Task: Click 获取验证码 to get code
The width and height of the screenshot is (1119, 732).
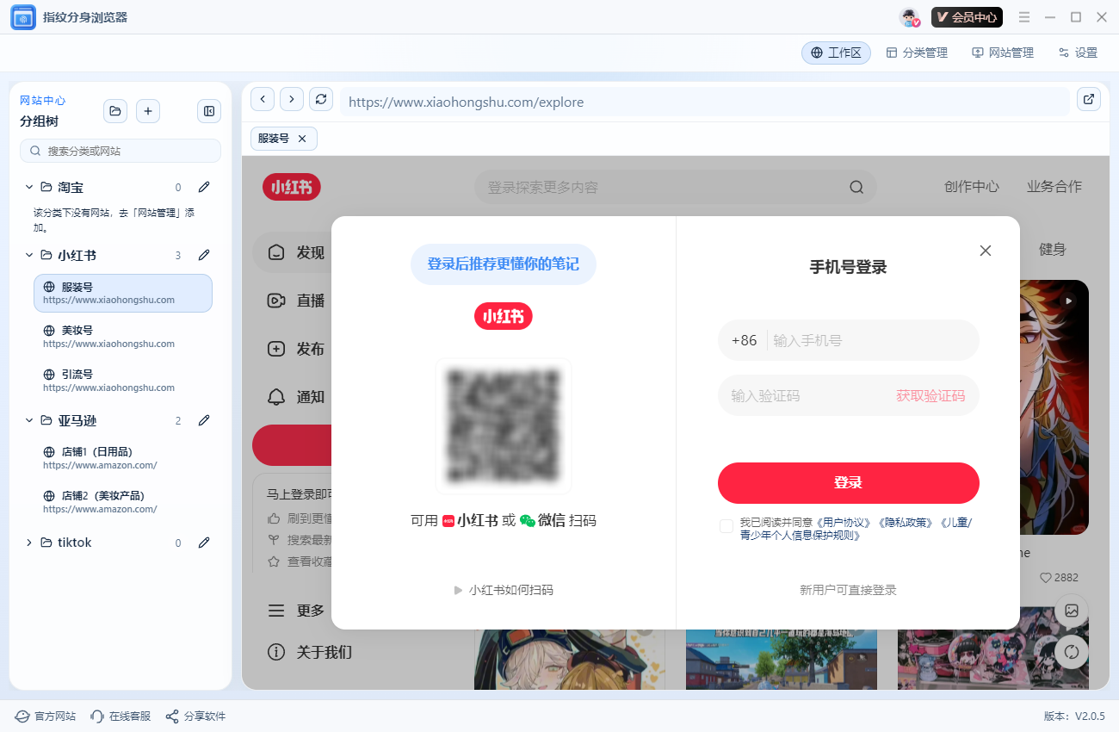Action: point(930,396)
